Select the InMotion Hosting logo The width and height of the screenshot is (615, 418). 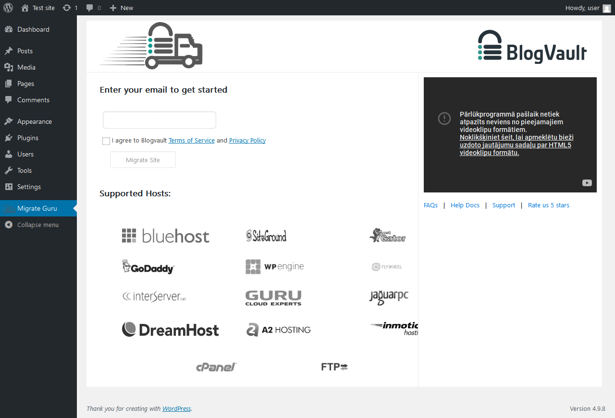pyautogui.click(x=394, y=329)
